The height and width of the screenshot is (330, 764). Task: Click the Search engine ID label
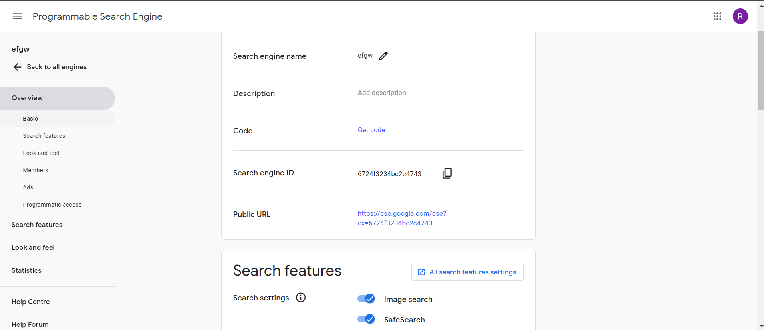[x=264, y=173]
